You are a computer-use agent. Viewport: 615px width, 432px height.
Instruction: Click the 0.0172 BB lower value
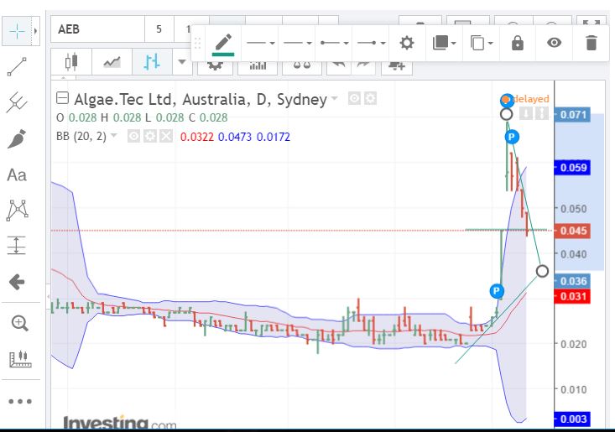coord(274,137)
